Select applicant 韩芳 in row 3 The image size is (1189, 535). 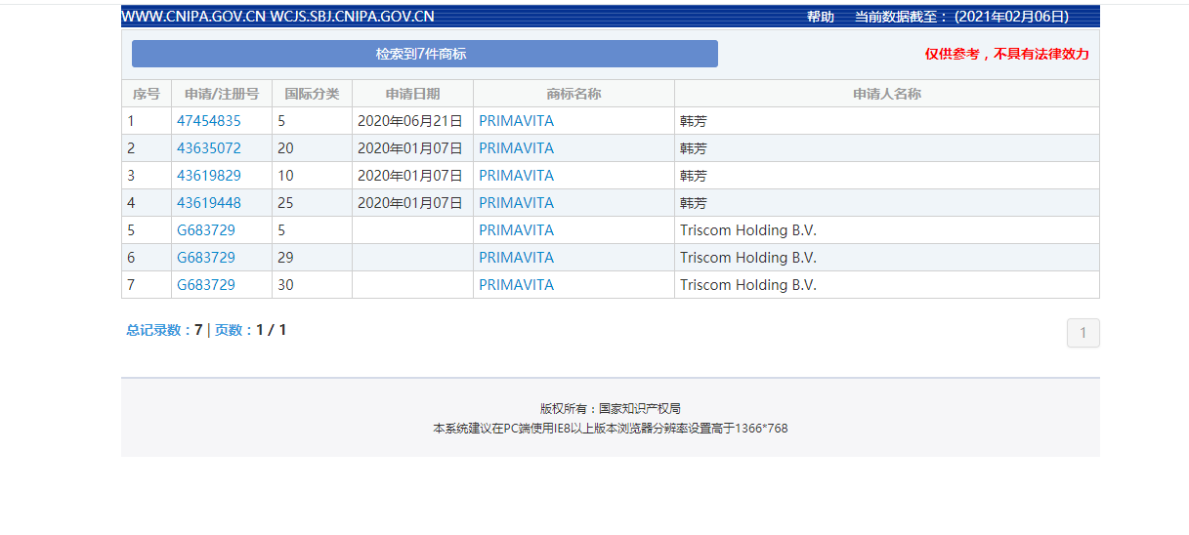coord(693,176)
